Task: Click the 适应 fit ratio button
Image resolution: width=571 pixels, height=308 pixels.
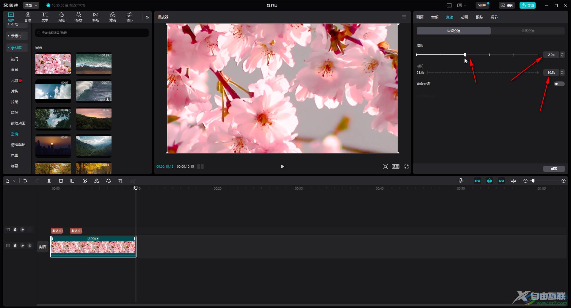Action: pyautogui.click(x=396, y=166)
